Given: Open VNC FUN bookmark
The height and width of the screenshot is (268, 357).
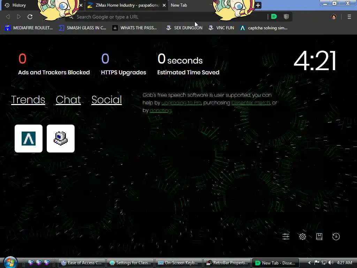Looking at the screenshot, I should (221, 28).
